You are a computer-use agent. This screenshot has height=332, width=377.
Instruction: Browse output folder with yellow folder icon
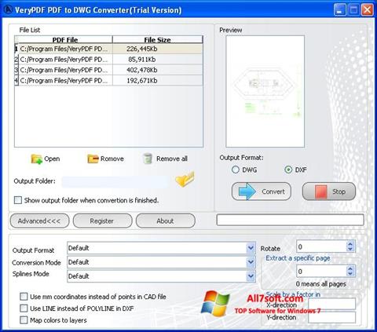pos(185,180)
